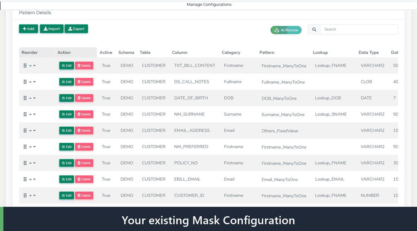Move NM_PREFERRED row down
Image resolution: width=417 pixels, height=231 pixels.
pyautogui.click(x=34, y=147)
